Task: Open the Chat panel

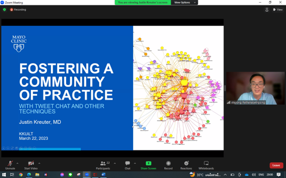Action: tap(127, 165)
